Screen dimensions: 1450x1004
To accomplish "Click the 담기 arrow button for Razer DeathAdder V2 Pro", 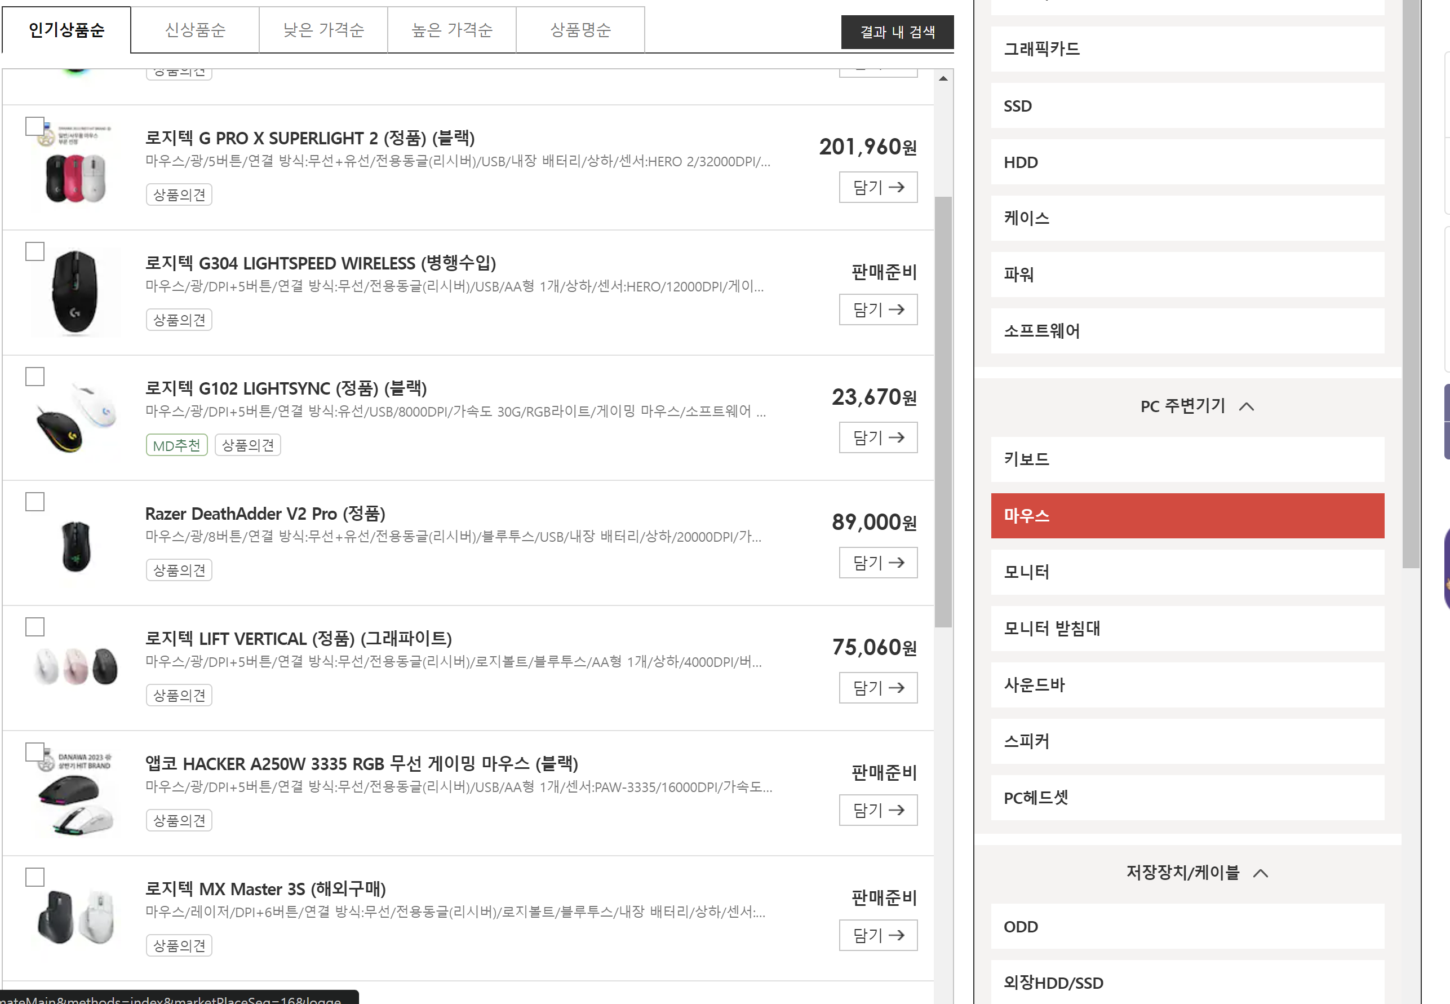I will point(878,563).
